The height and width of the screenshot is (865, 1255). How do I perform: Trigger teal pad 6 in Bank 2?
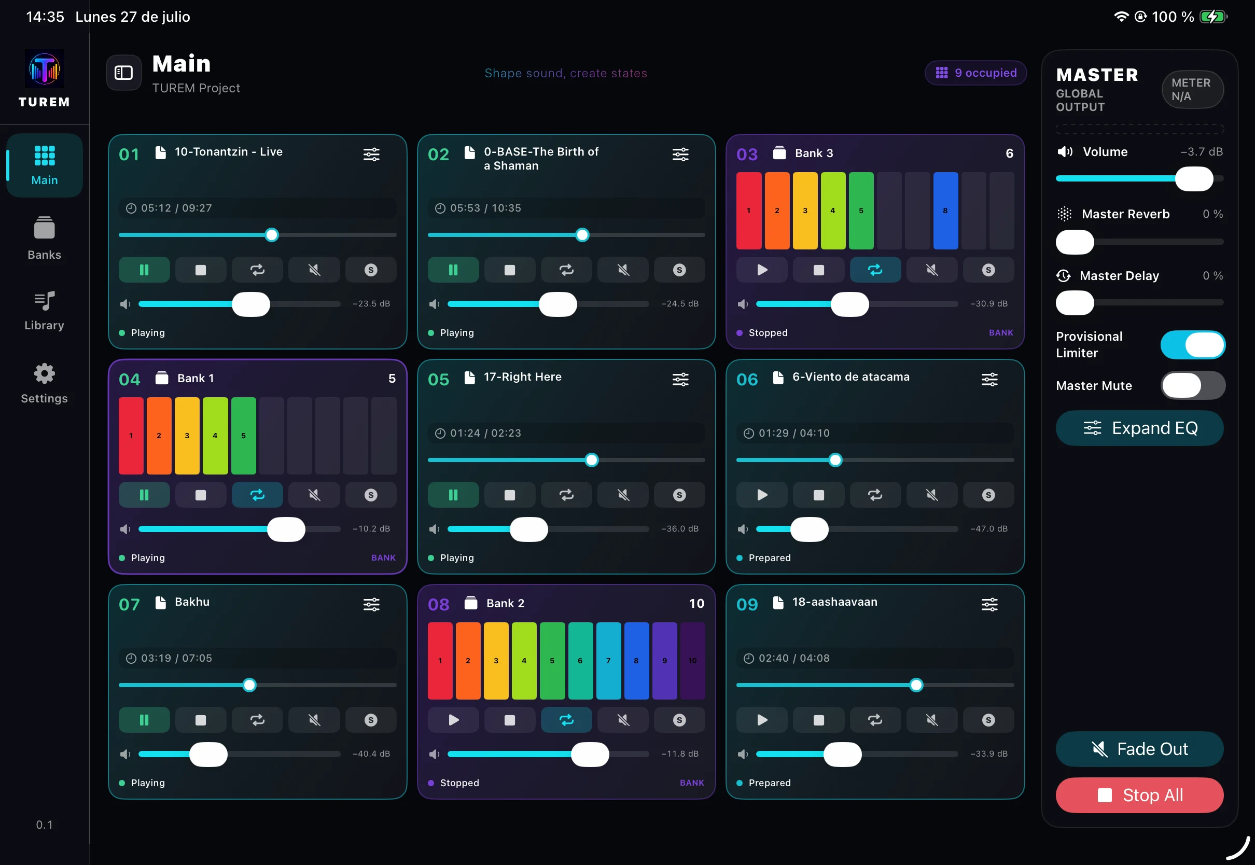(x=580, y=661)
